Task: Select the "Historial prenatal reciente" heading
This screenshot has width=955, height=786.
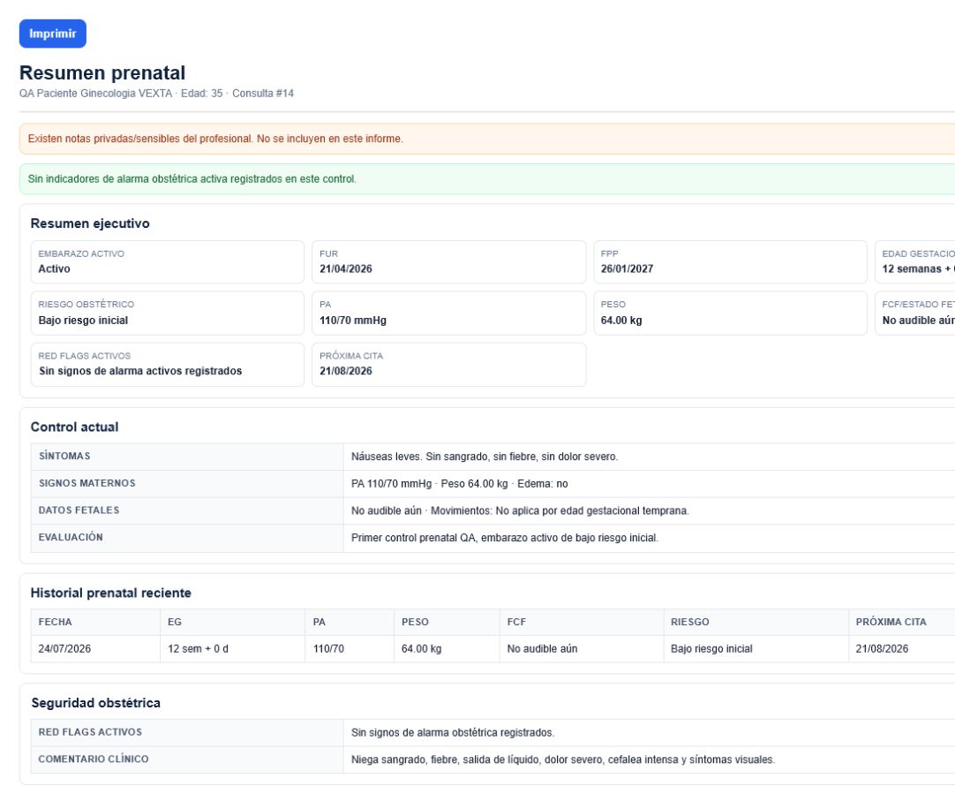Action: click(x=111, y=593)
